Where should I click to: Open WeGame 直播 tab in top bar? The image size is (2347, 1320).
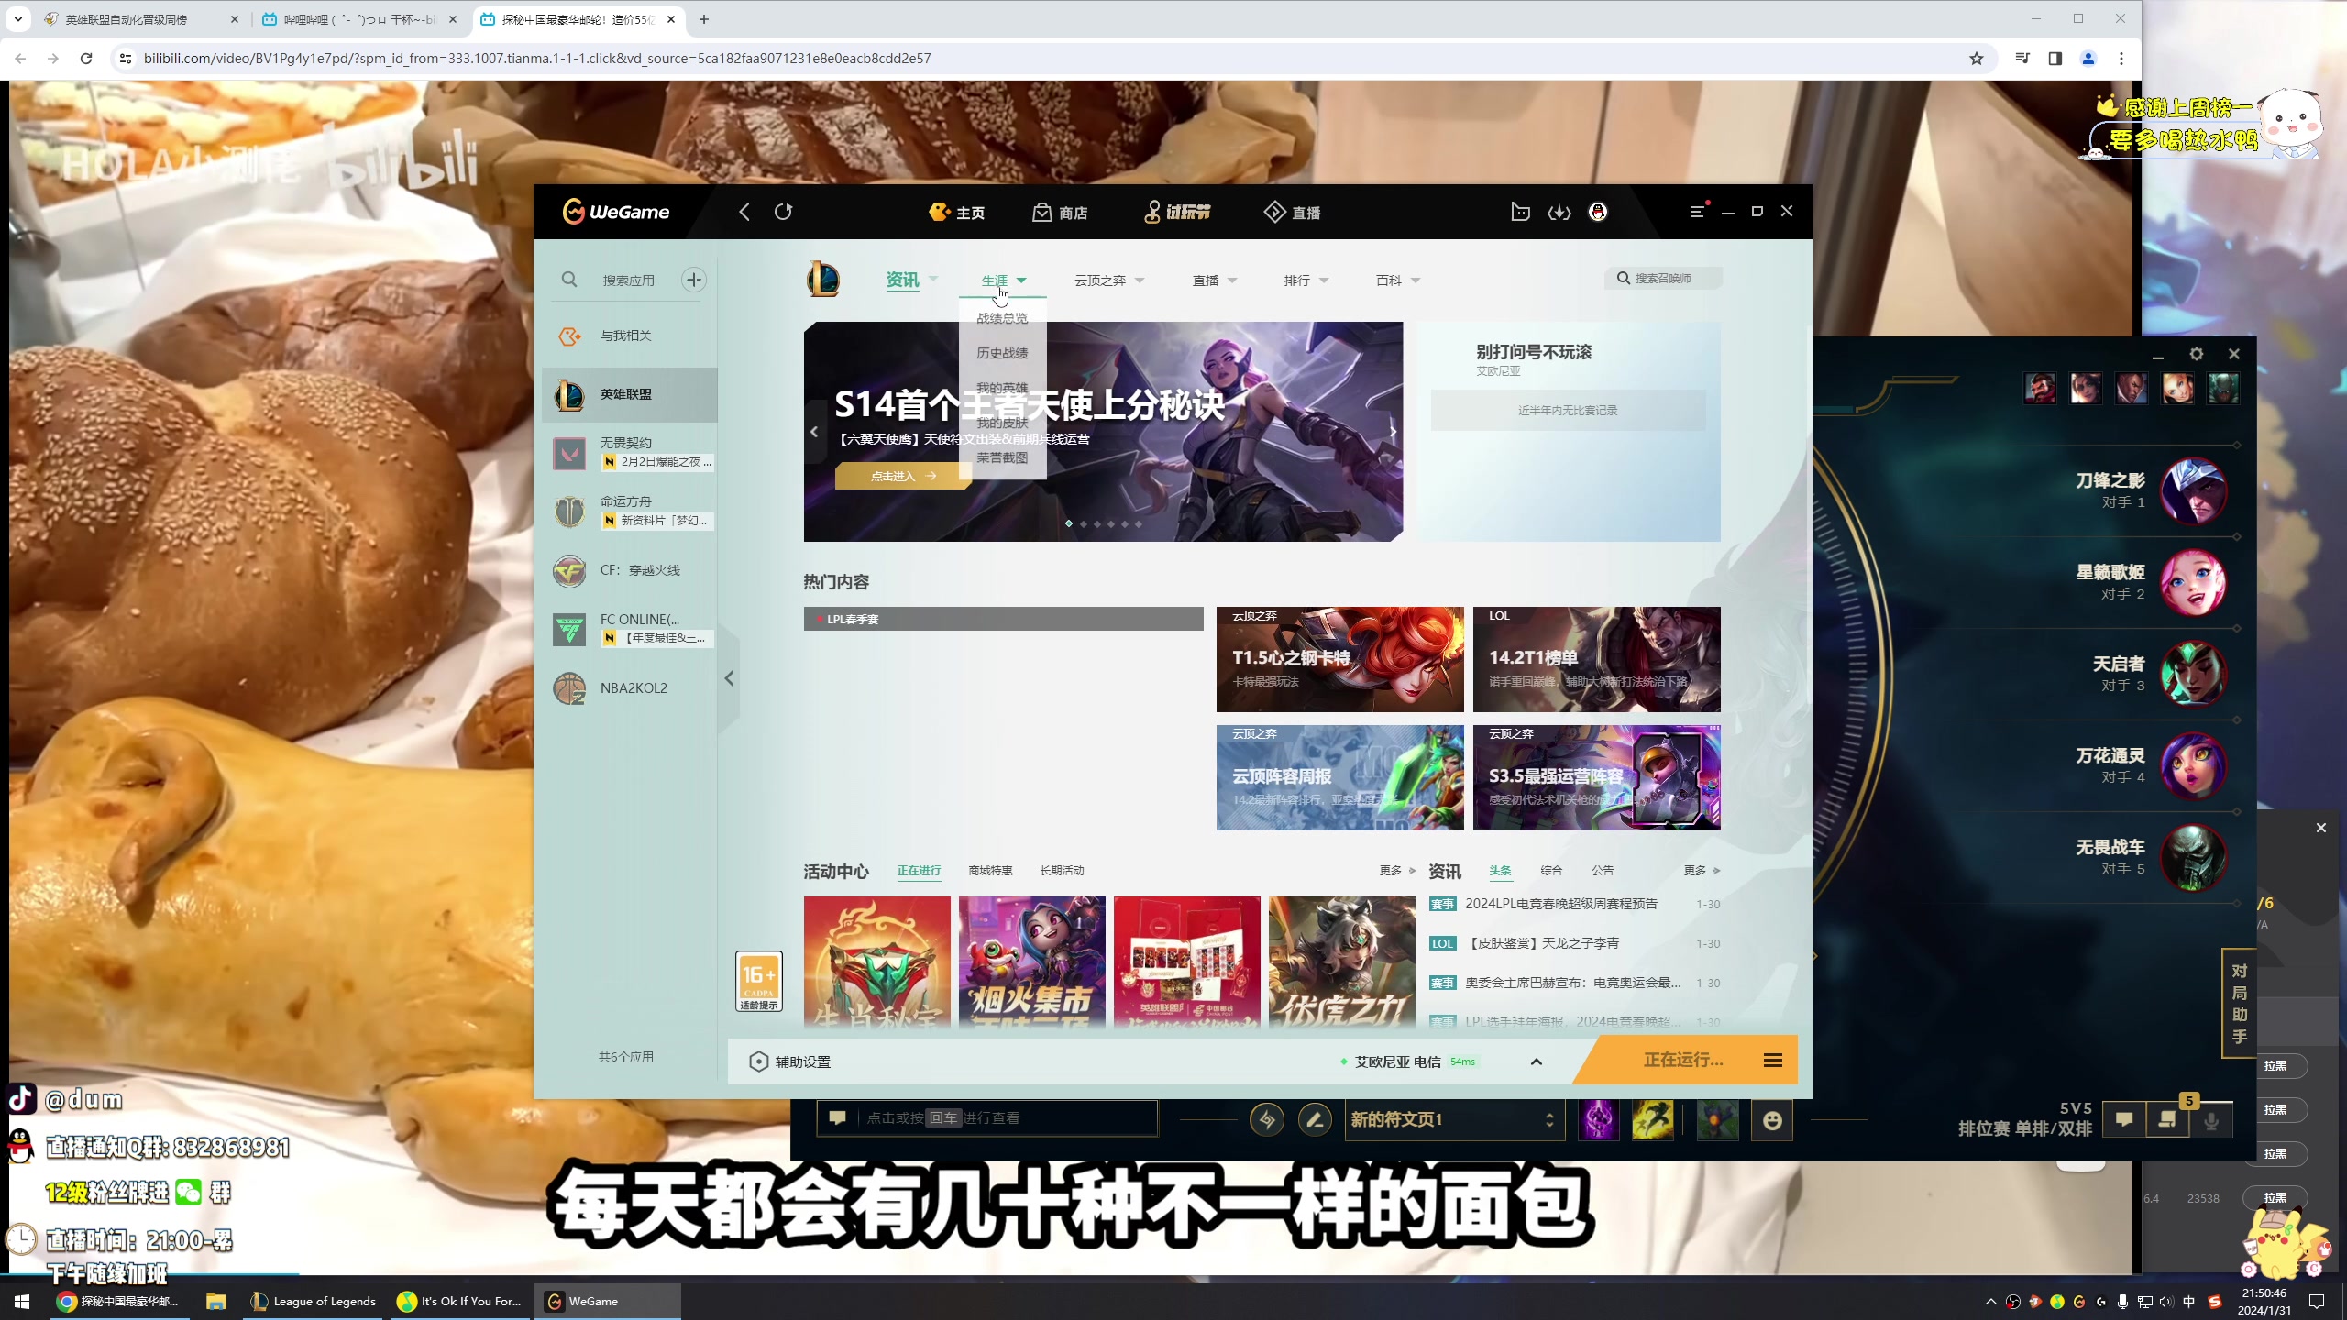pos(1292,213)
